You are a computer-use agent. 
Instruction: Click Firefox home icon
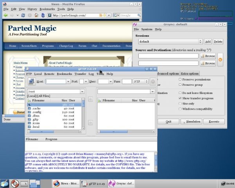click(36, 15)
